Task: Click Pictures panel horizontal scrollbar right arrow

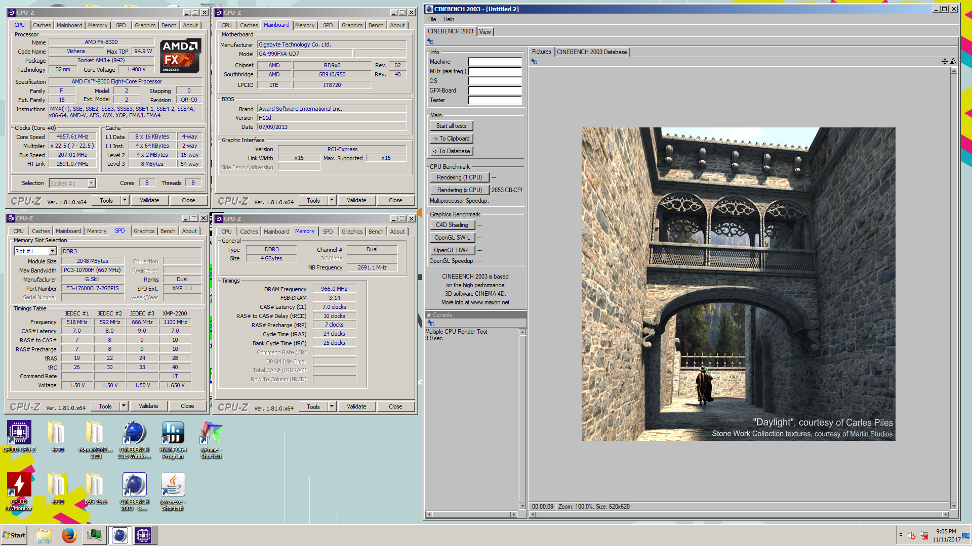Action: tap(945, 515)
